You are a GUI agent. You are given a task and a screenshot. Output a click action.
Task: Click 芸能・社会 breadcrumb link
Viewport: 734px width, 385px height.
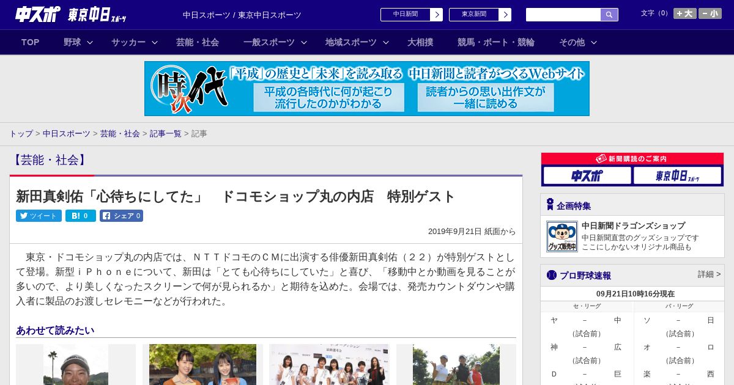pos(120,133)
